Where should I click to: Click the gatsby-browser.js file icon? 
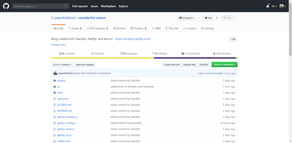(54, 117)
